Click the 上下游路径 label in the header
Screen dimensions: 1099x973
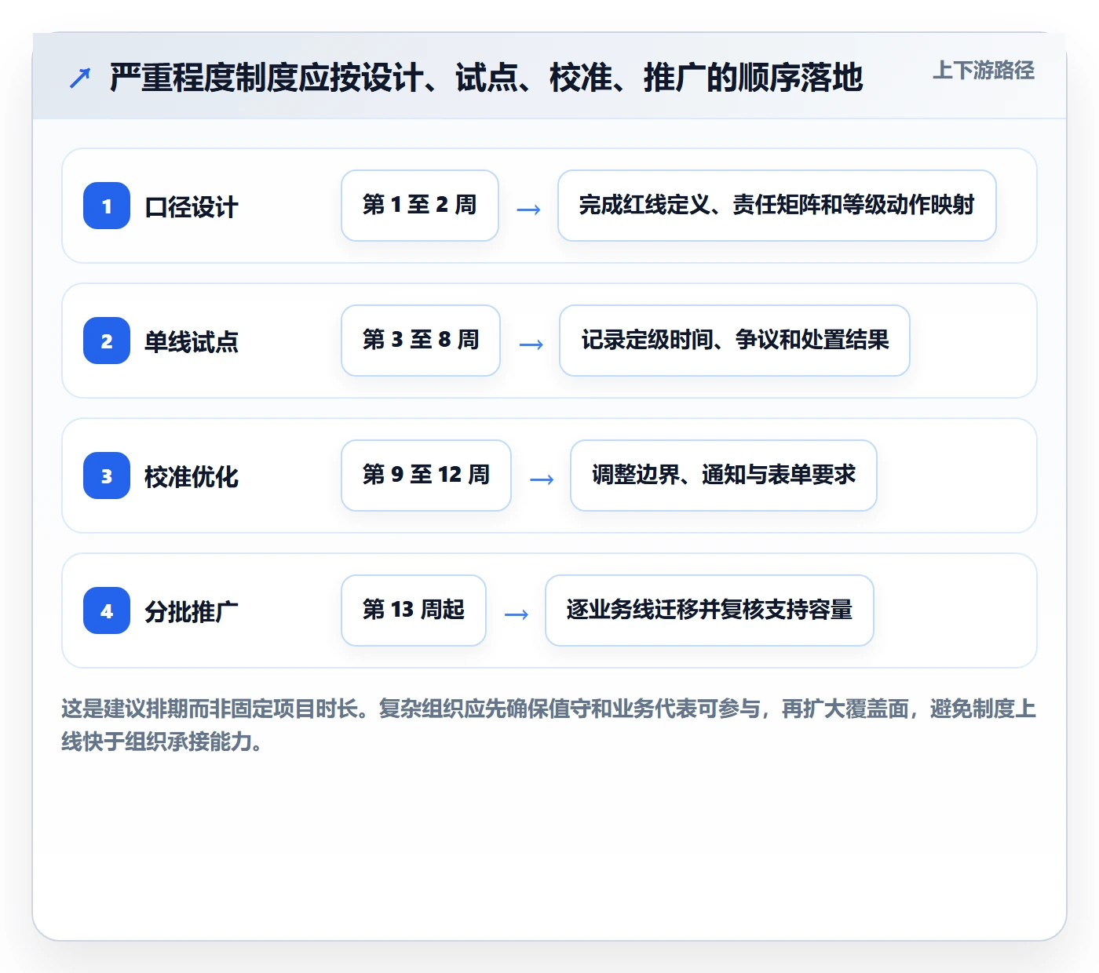point(984,71)
